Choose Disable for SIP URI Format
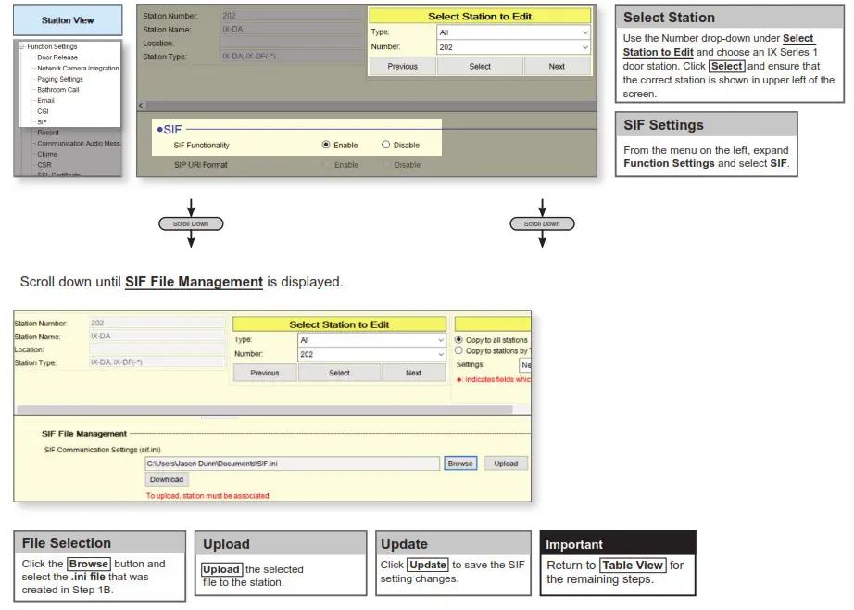The height and width of the screenshot is (610, 854). click(386, 164)
